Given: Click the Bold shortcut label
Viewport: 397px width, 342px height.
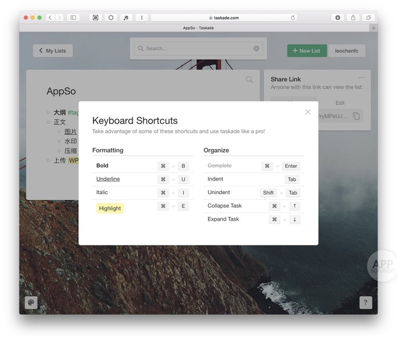Looking at the screenshot, I should pos(103,165).
